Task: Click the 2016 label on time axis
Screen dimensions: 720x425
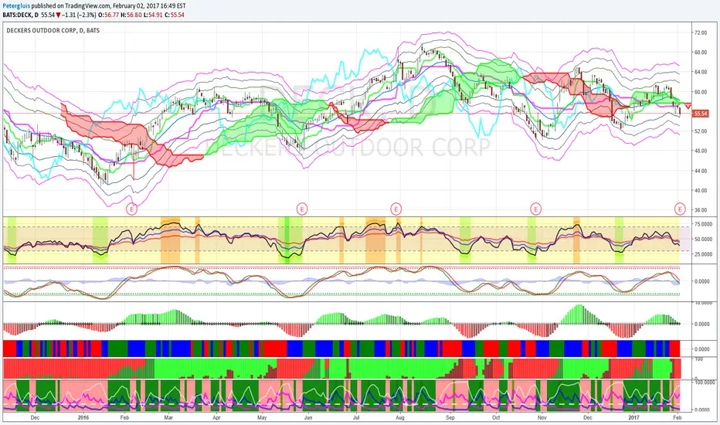Action: (x=83, y=417)
